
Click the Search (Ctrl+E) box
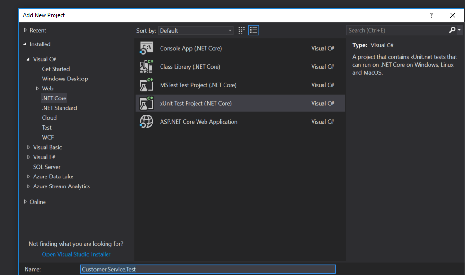pos(397,30)
